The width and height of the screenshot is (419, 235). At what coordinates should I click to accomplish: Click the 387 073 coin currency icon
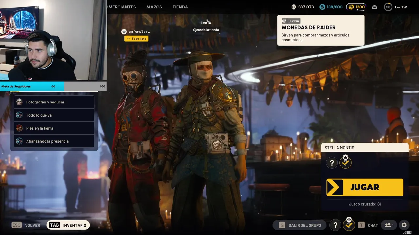click(294, 7)
